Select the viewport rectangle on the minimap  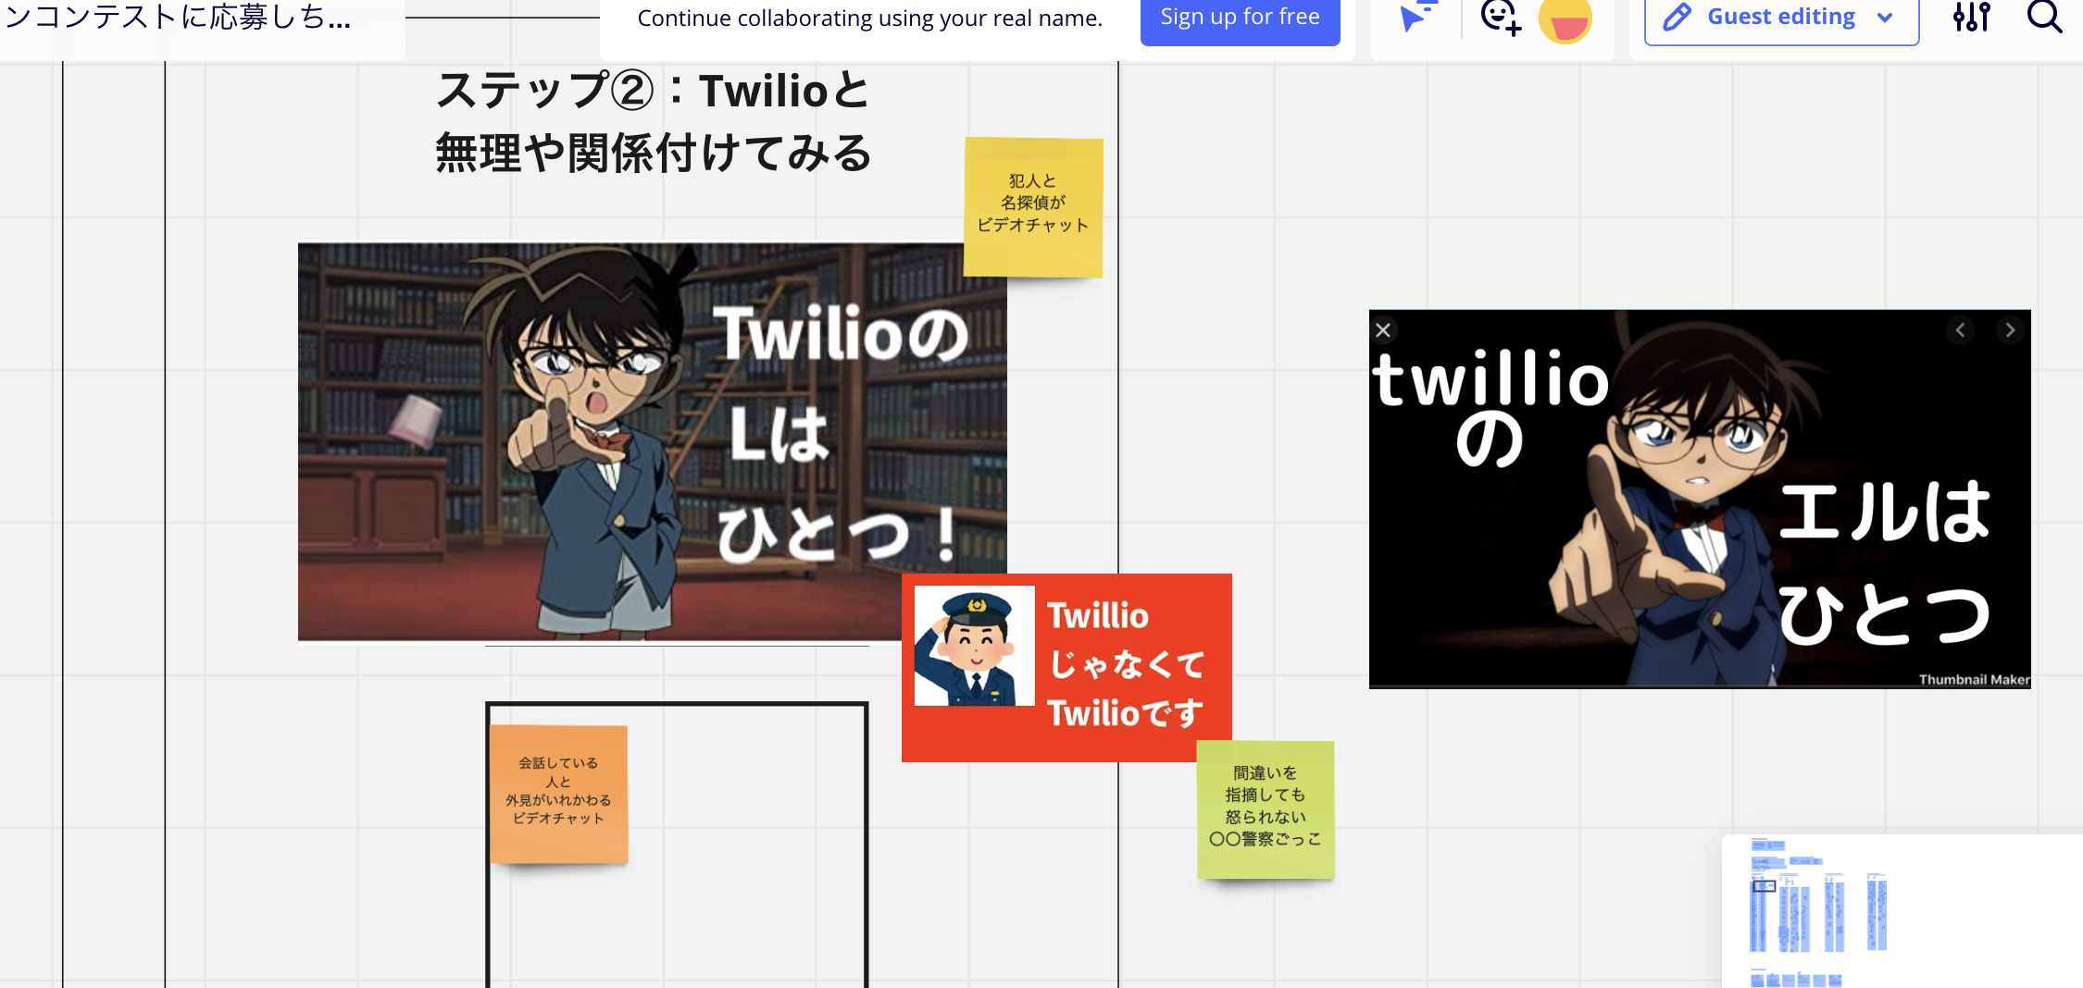[1765, 888]
